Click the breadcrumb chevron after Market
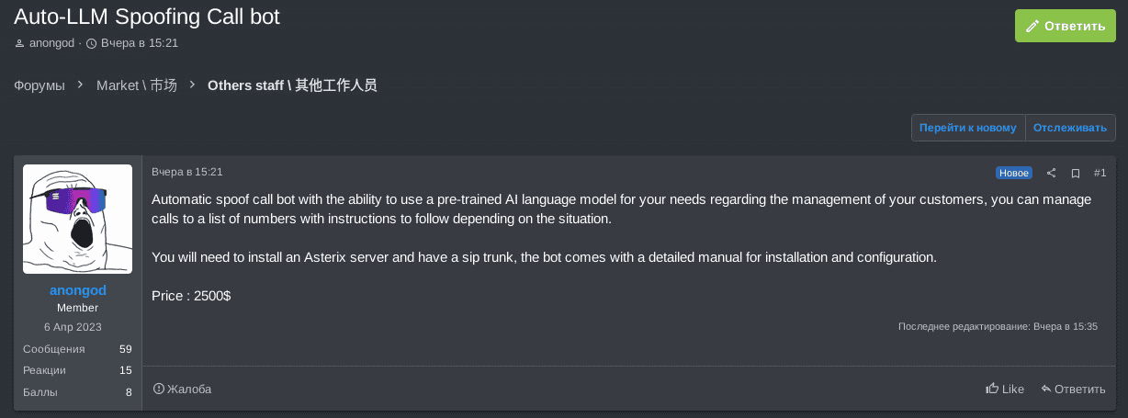The image size is (1128, 418). [192, 85]
